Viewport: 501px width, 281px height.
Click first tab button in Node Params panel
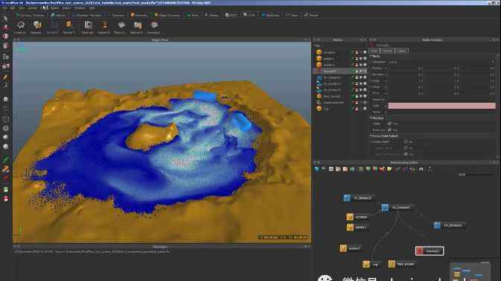point(374,51)
